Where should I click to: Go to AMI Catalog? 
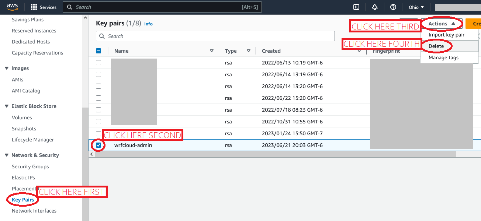tap(26, 91)
